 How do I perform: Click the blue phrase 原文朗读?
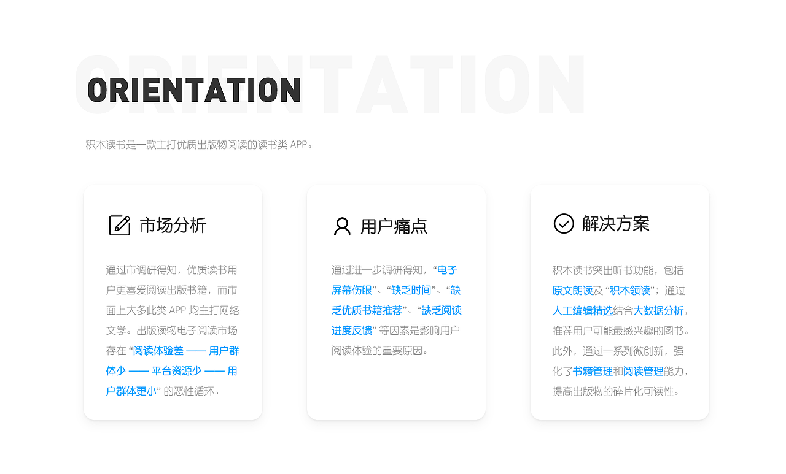(x=572, y=290)
